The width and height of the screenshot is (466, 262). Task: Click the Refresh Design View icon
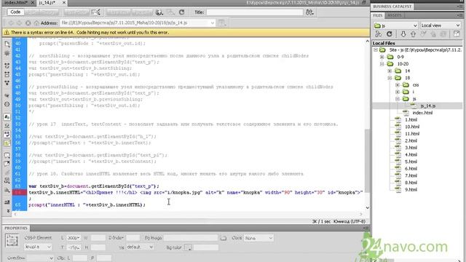pos(181,12)
